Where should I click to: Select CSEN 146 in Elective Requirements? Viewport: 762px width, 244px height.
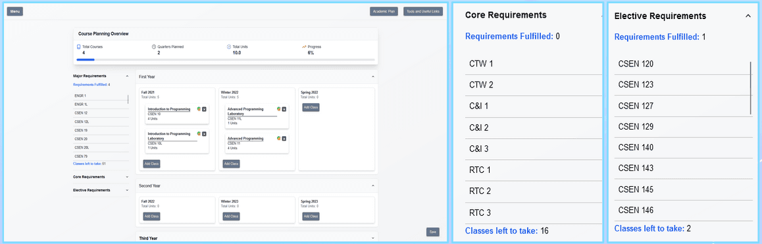(683, 210)
